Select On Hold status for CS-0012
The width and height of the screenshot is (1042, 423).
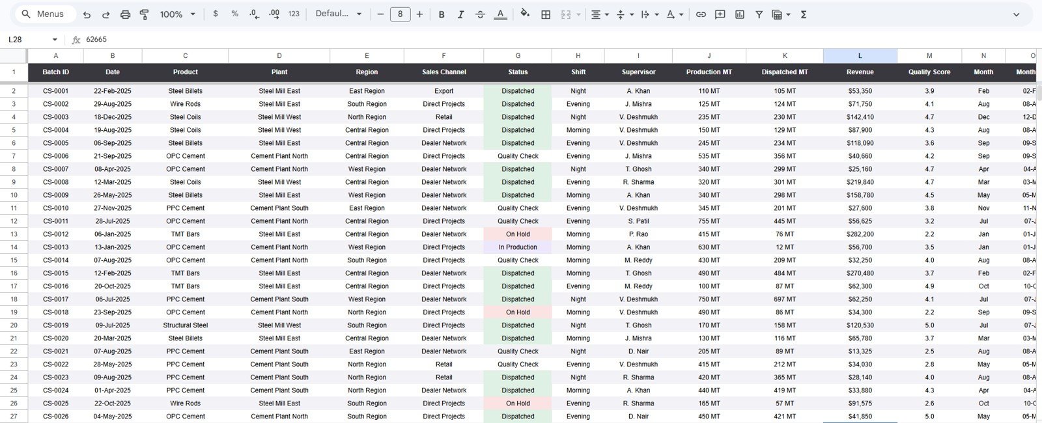(x=518, y=234)
